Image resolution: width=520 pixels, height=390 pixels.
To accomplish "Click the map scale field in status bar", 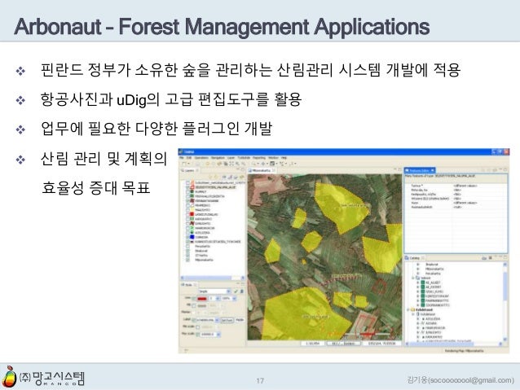I will [312, 344].
